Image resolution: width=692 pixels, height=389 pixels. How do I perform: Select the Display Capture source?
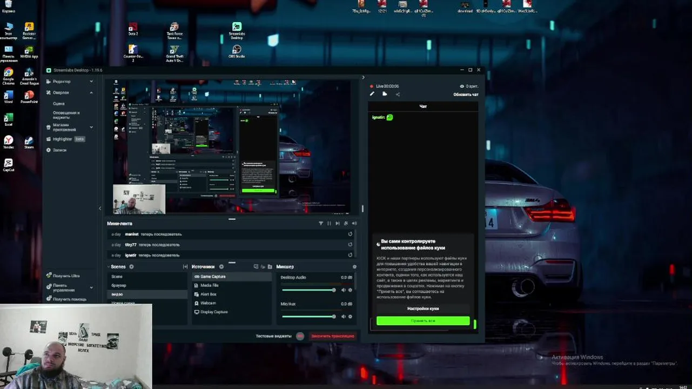[232, 312]
